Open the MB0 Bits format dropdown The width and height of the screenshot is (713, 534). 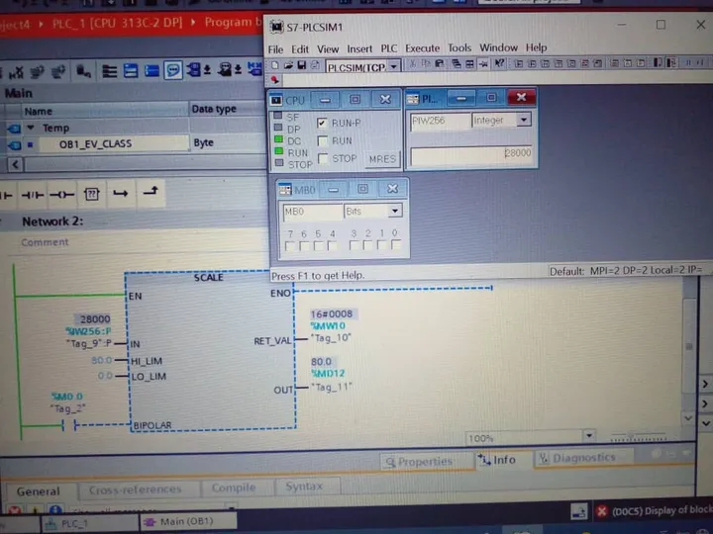pyautogui.click(x=395, y=211)
